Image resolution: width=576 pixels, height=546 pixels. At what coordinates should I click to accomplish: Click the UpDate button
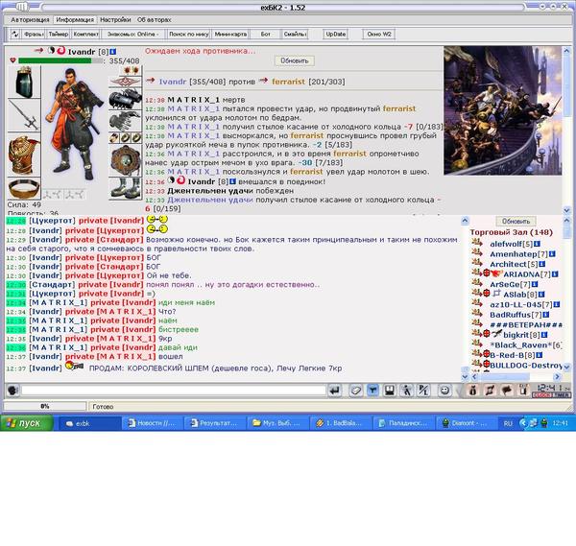pyautogui.click(x=335, y=35)
